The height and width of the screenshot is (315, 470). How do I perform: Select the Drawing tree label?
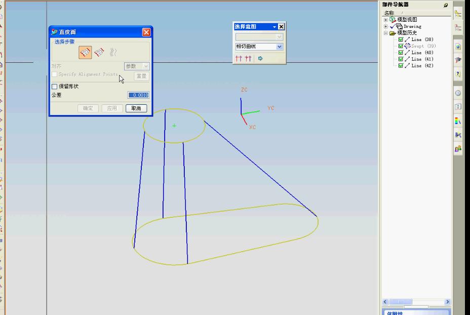tap(412, 26)
